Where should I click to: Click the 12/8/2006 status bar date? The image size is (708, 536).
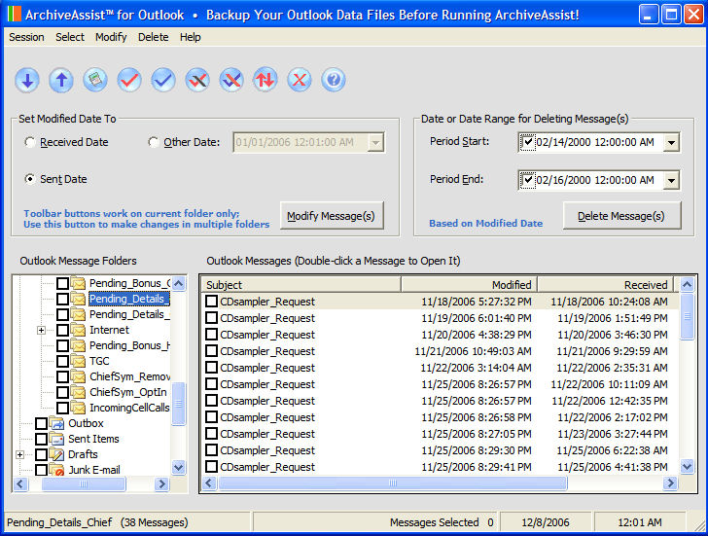point(545,522)
